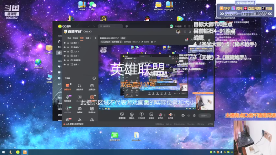Select the 英雄联盟 source row
The height and width of the screenshot is (155, 276).
(80, 60)
